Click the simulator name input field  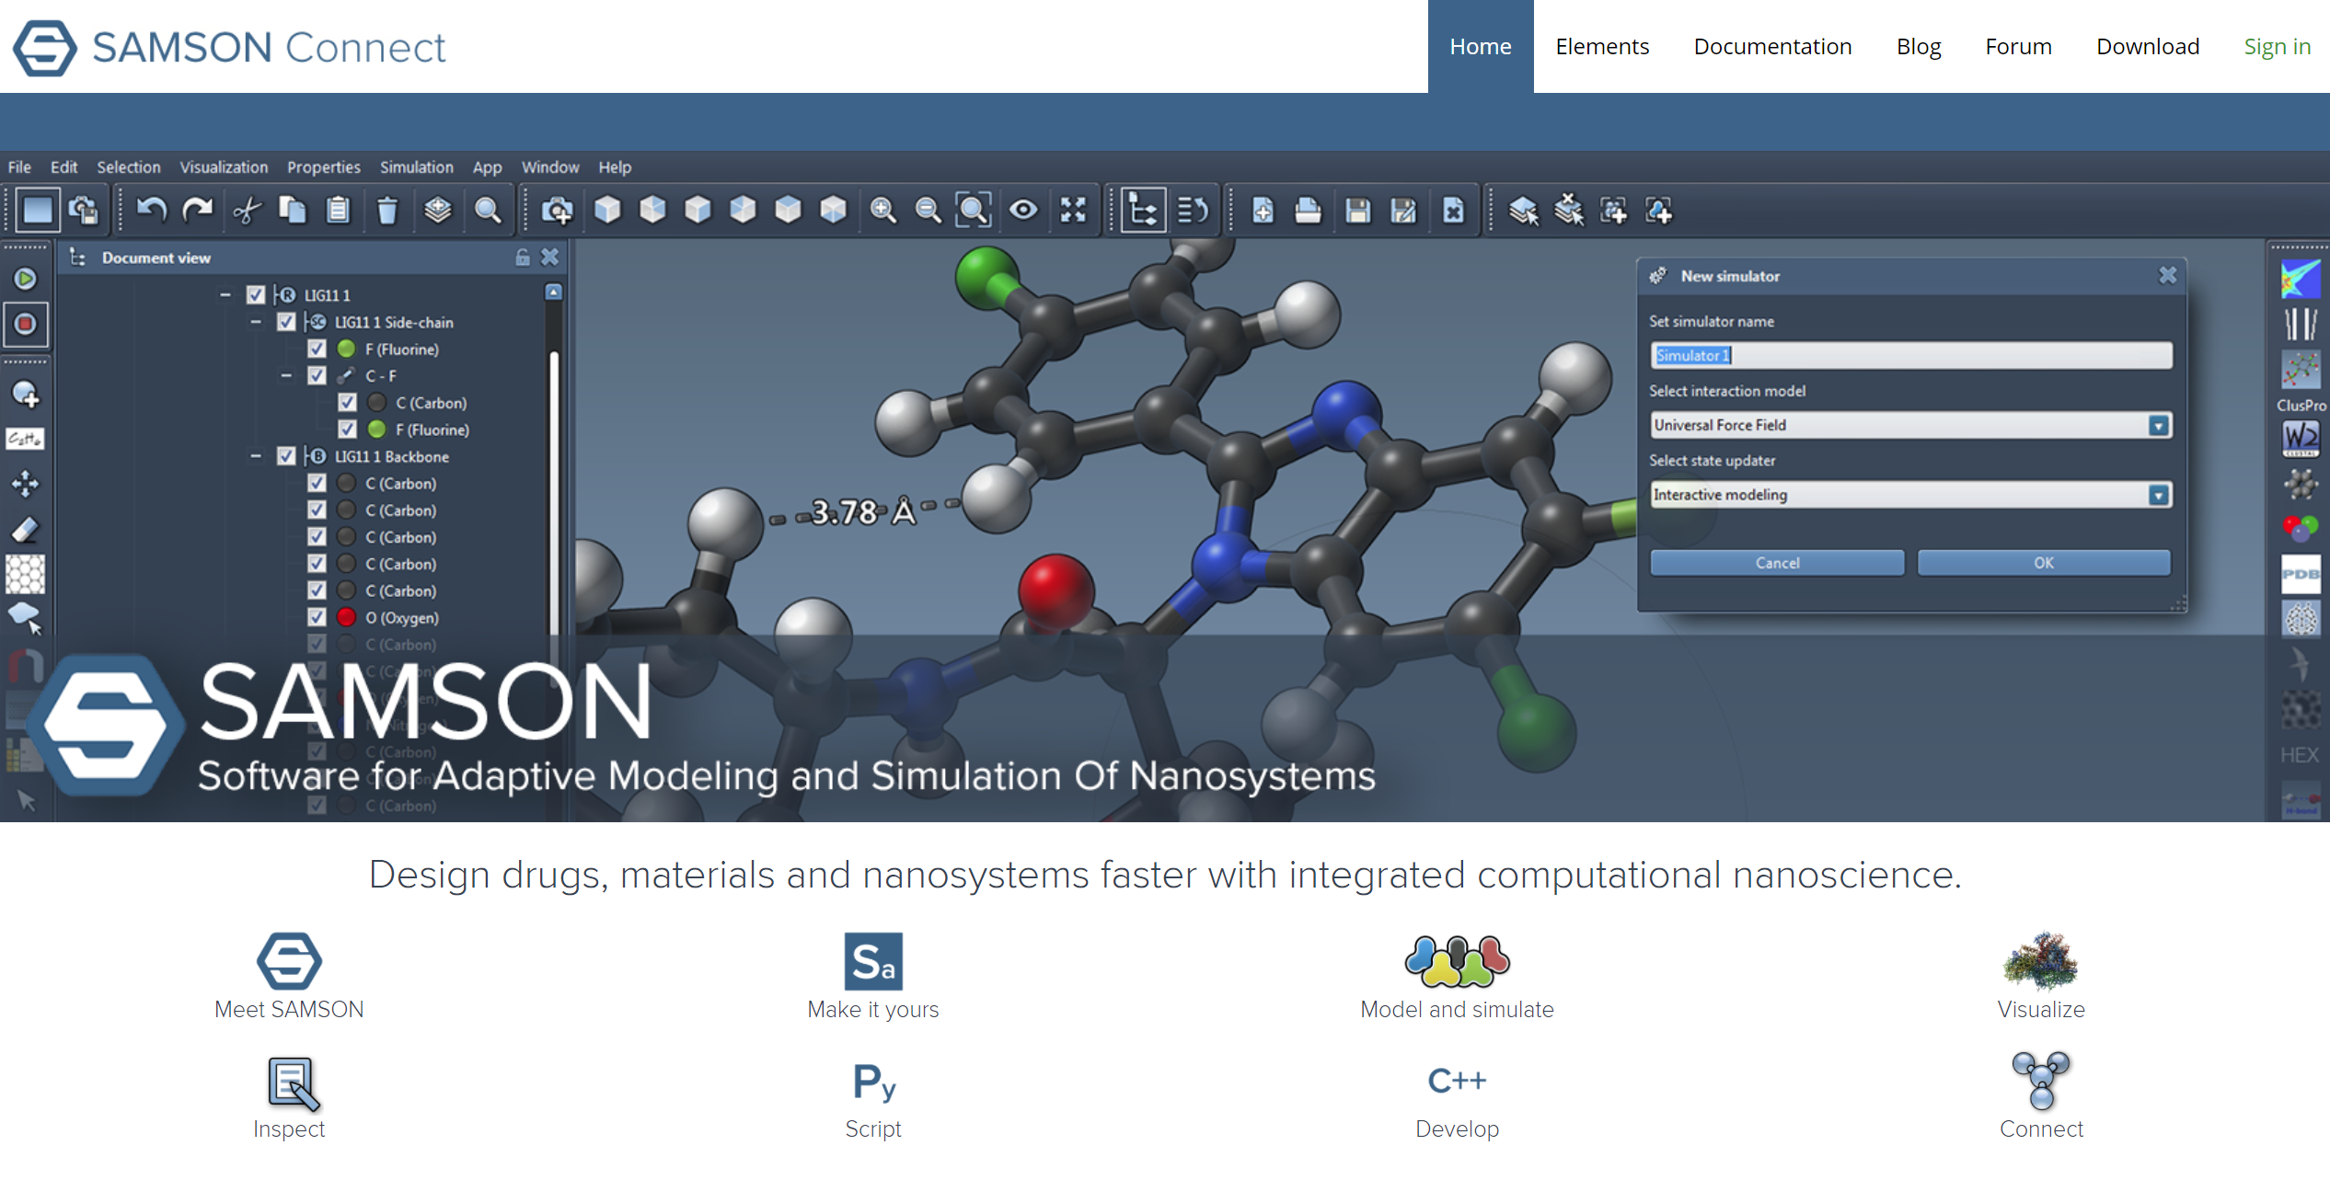(x=1910, y=355)
